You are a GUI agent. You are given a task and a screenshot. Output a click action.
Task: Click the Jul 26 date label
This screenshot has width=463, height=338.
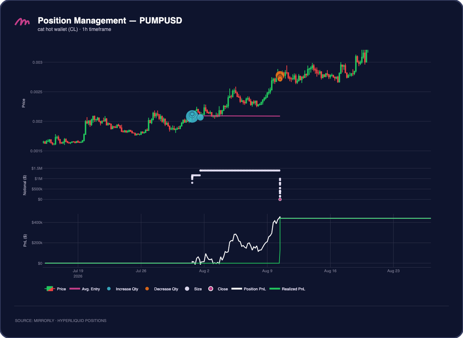pyautogui.click(x=141, y=271)
